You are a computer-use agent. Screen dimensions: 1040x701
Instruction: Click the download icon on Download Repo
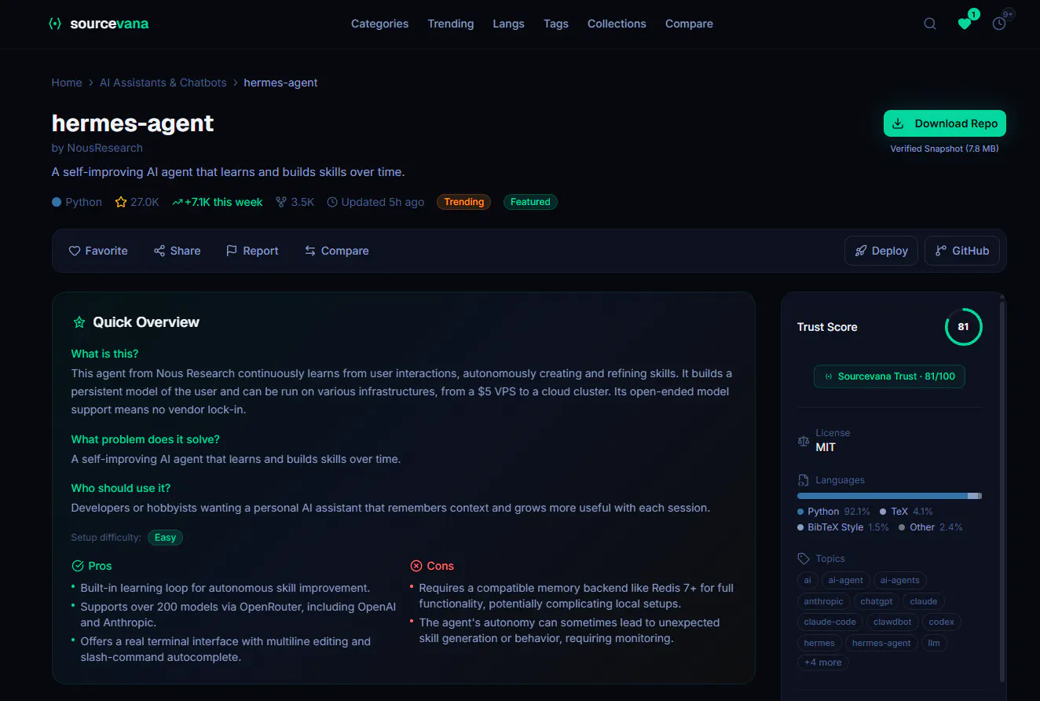[x=898, y=123]
